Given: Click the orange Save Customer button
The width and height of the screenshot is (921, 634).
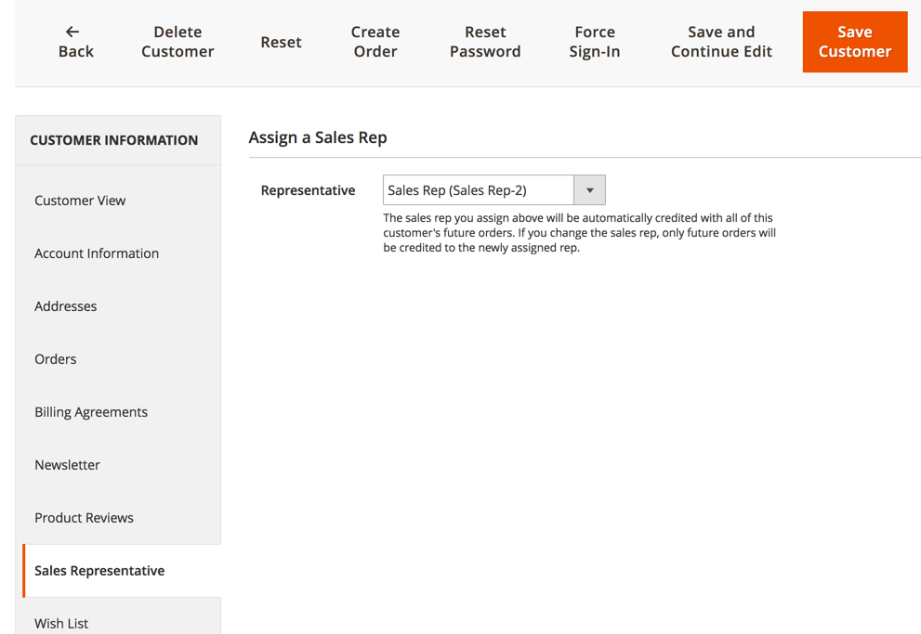Looking at the screenshot, I should (x=854, y=42).
